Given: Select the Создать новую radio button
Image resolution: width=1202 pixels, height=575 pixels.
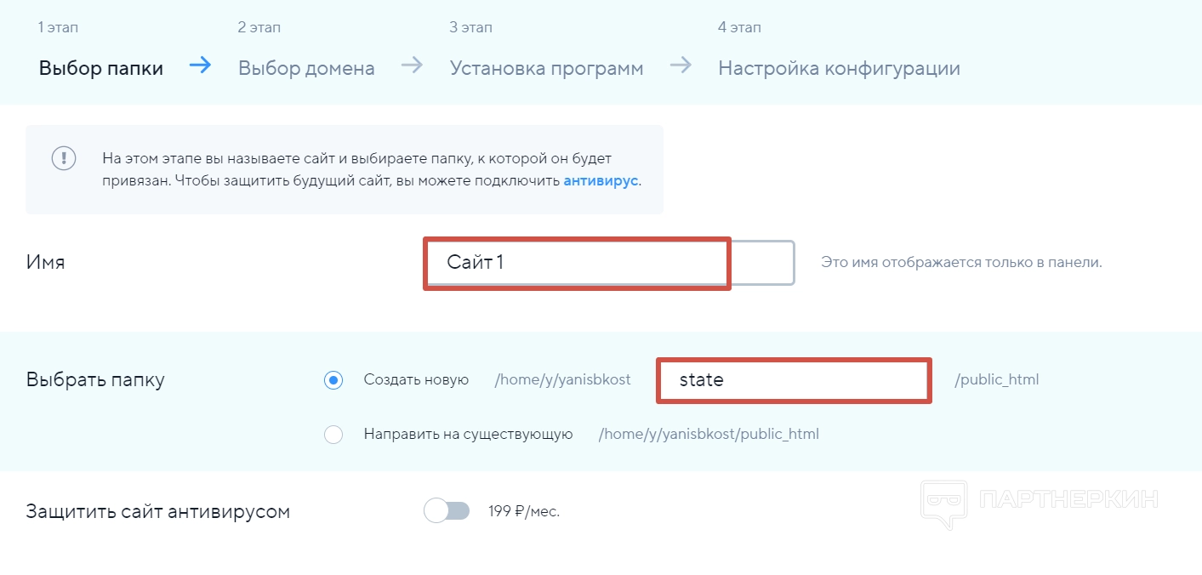Looking at the screenshot, I should 333,380.
